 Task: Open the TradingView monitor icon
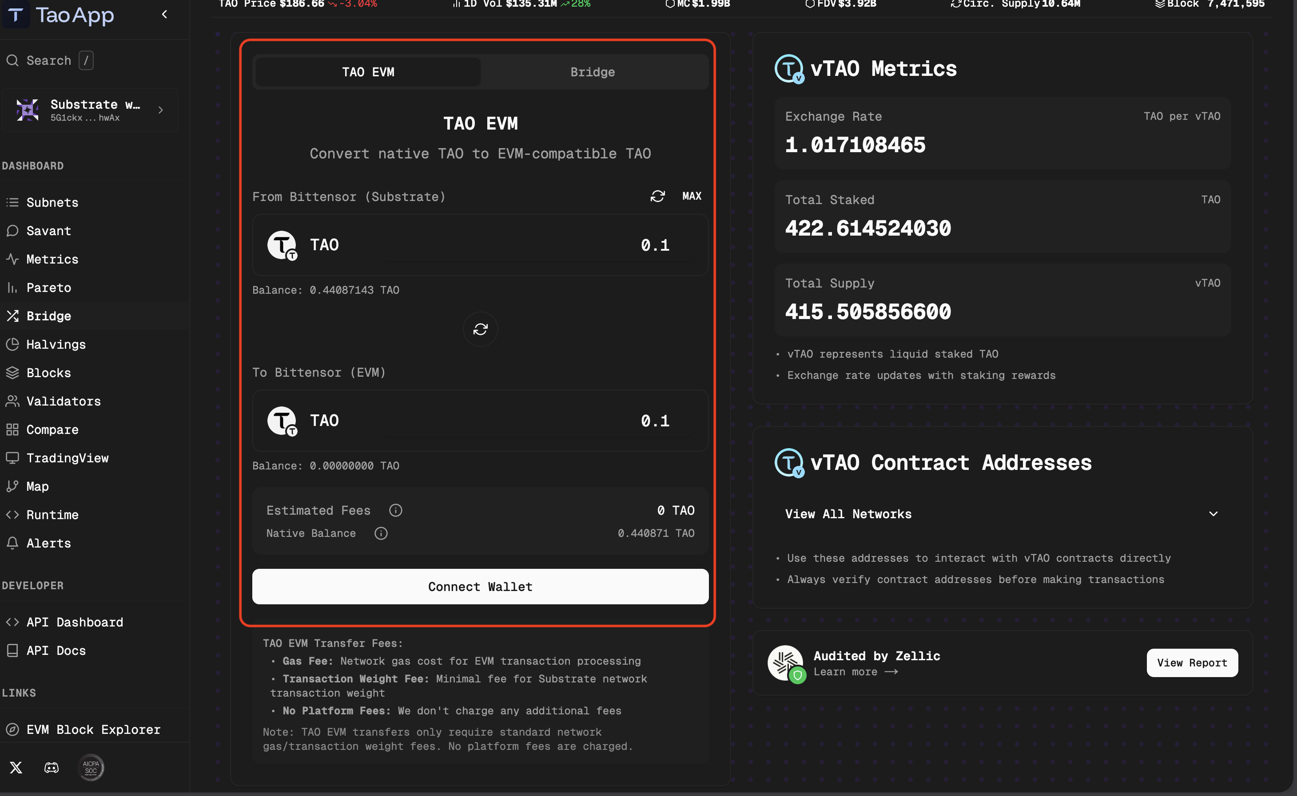(12, 457)
